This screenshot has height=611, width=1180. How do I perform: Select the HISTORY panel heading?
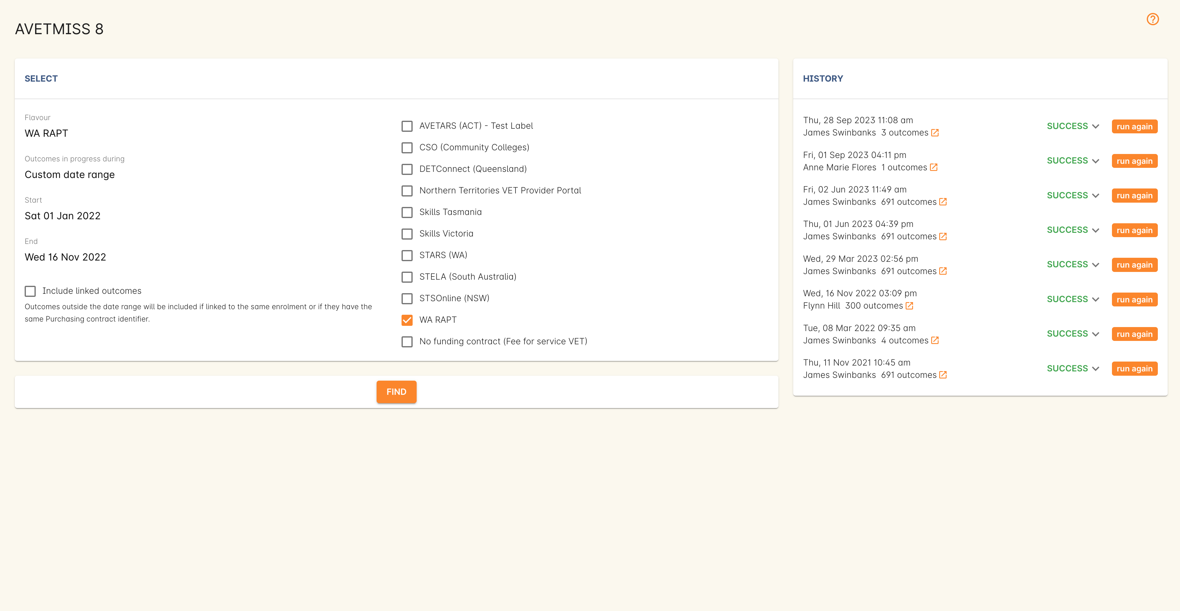tap(823, 79)
